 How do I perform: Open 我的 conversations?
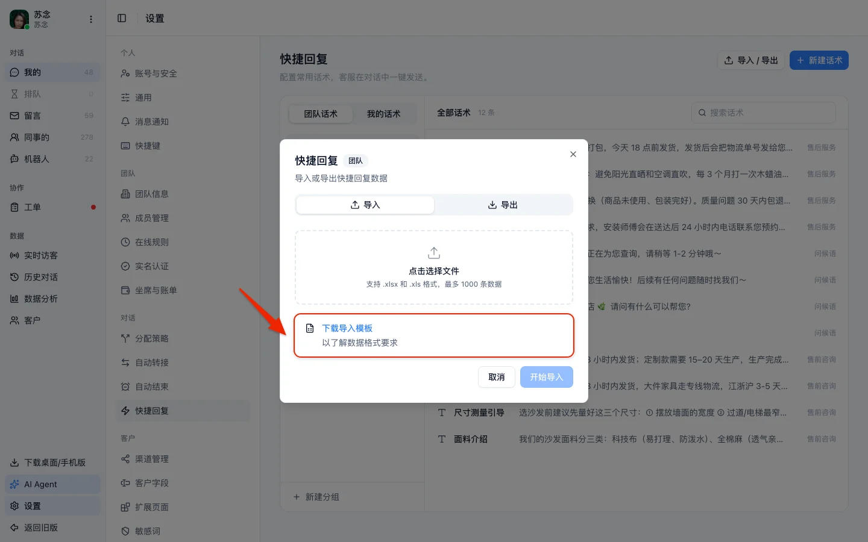(52, 72)
